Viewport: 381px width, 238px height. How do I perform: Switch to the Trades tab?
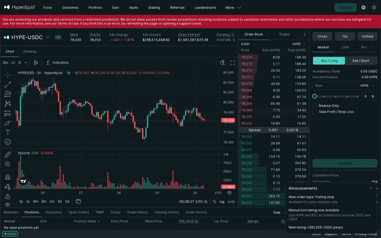point(284,34)
